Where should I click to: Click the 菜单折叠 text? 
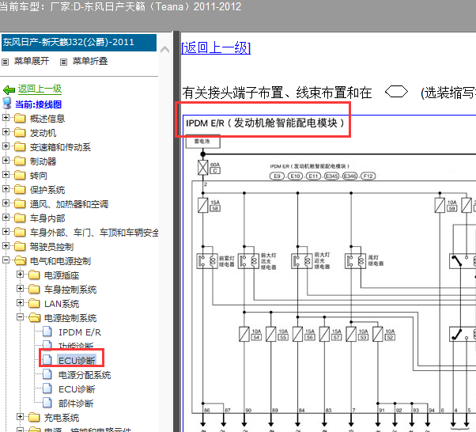pos(90,62)
